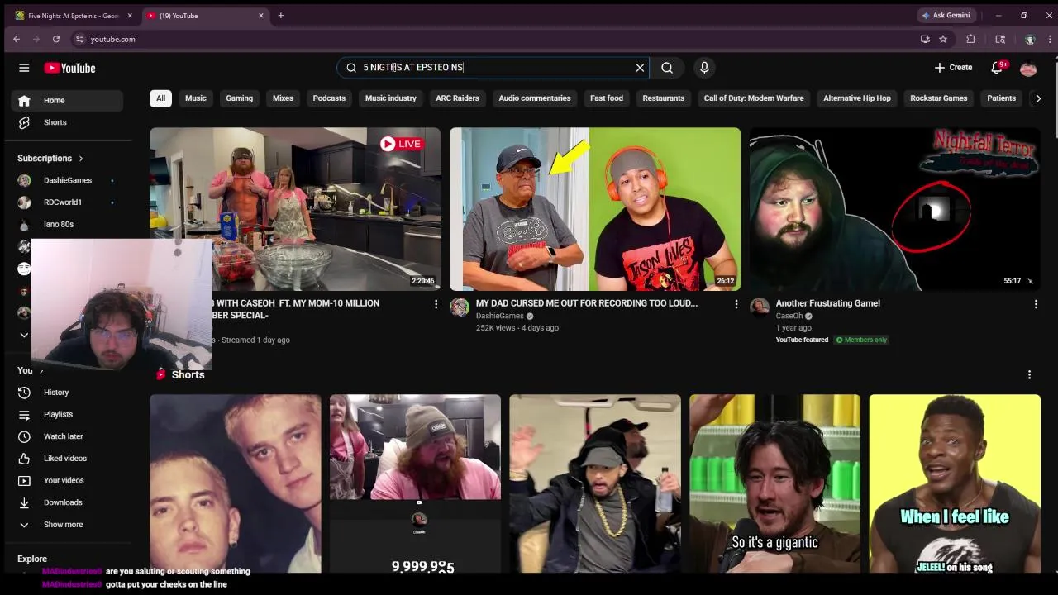Reload the page
Image resolution: width=1058 pixels, height=595 pixels.
tap(56, 39)
